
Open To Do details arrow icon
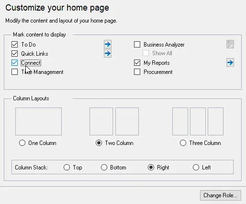pyautogui.click(x=108, y=44)
